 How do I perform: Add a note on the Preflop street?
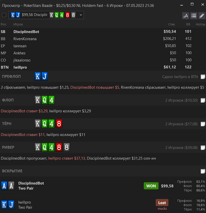[203, 77]
